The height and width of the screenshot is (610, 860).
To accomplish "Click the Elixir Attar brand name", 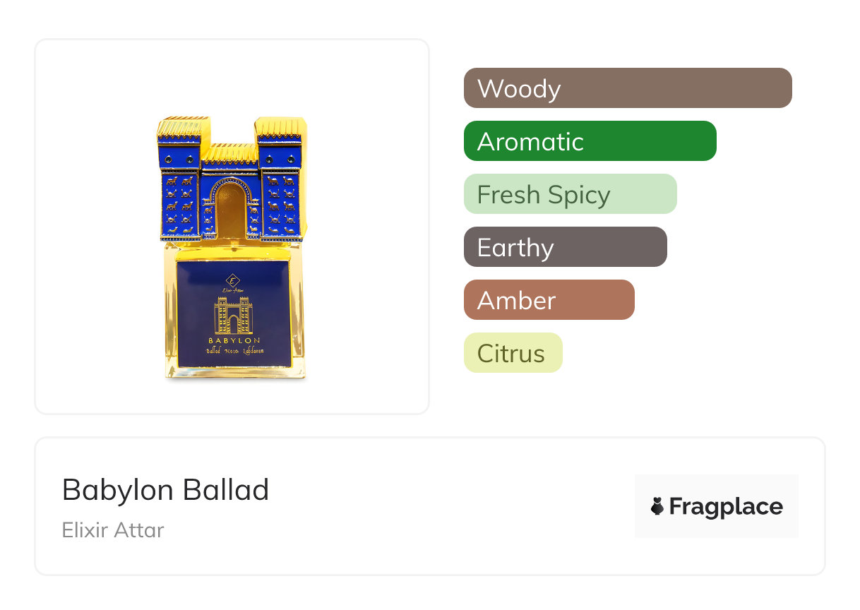I will (x=113, y=530).
